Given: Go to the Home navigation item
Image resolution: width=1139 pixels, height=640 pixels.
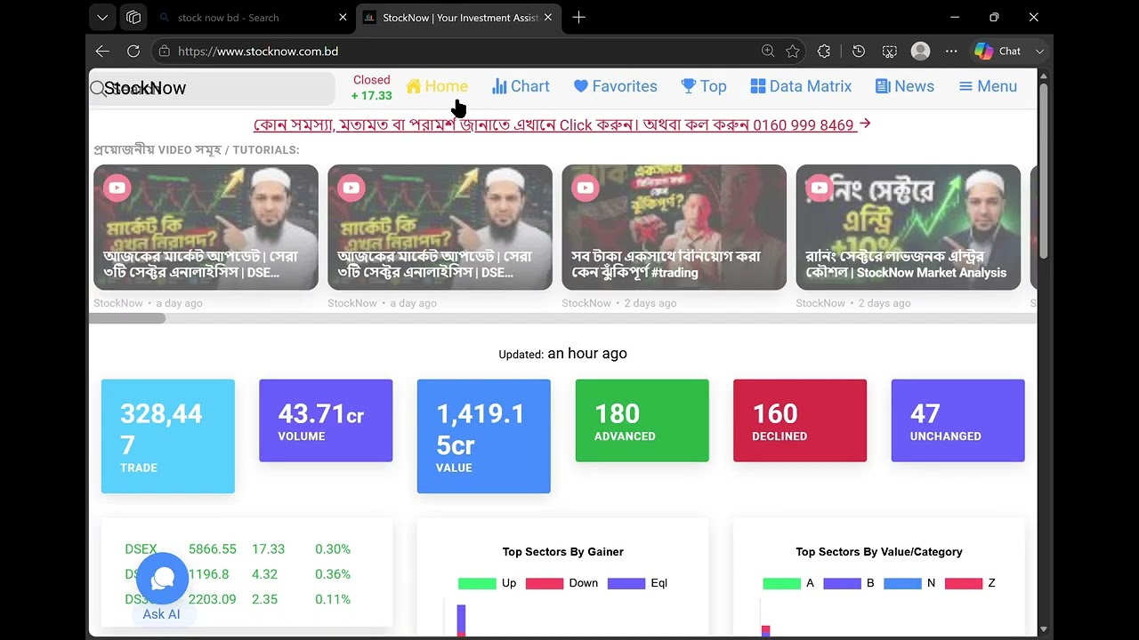Looking at the screenshot, I should point(437,86).
